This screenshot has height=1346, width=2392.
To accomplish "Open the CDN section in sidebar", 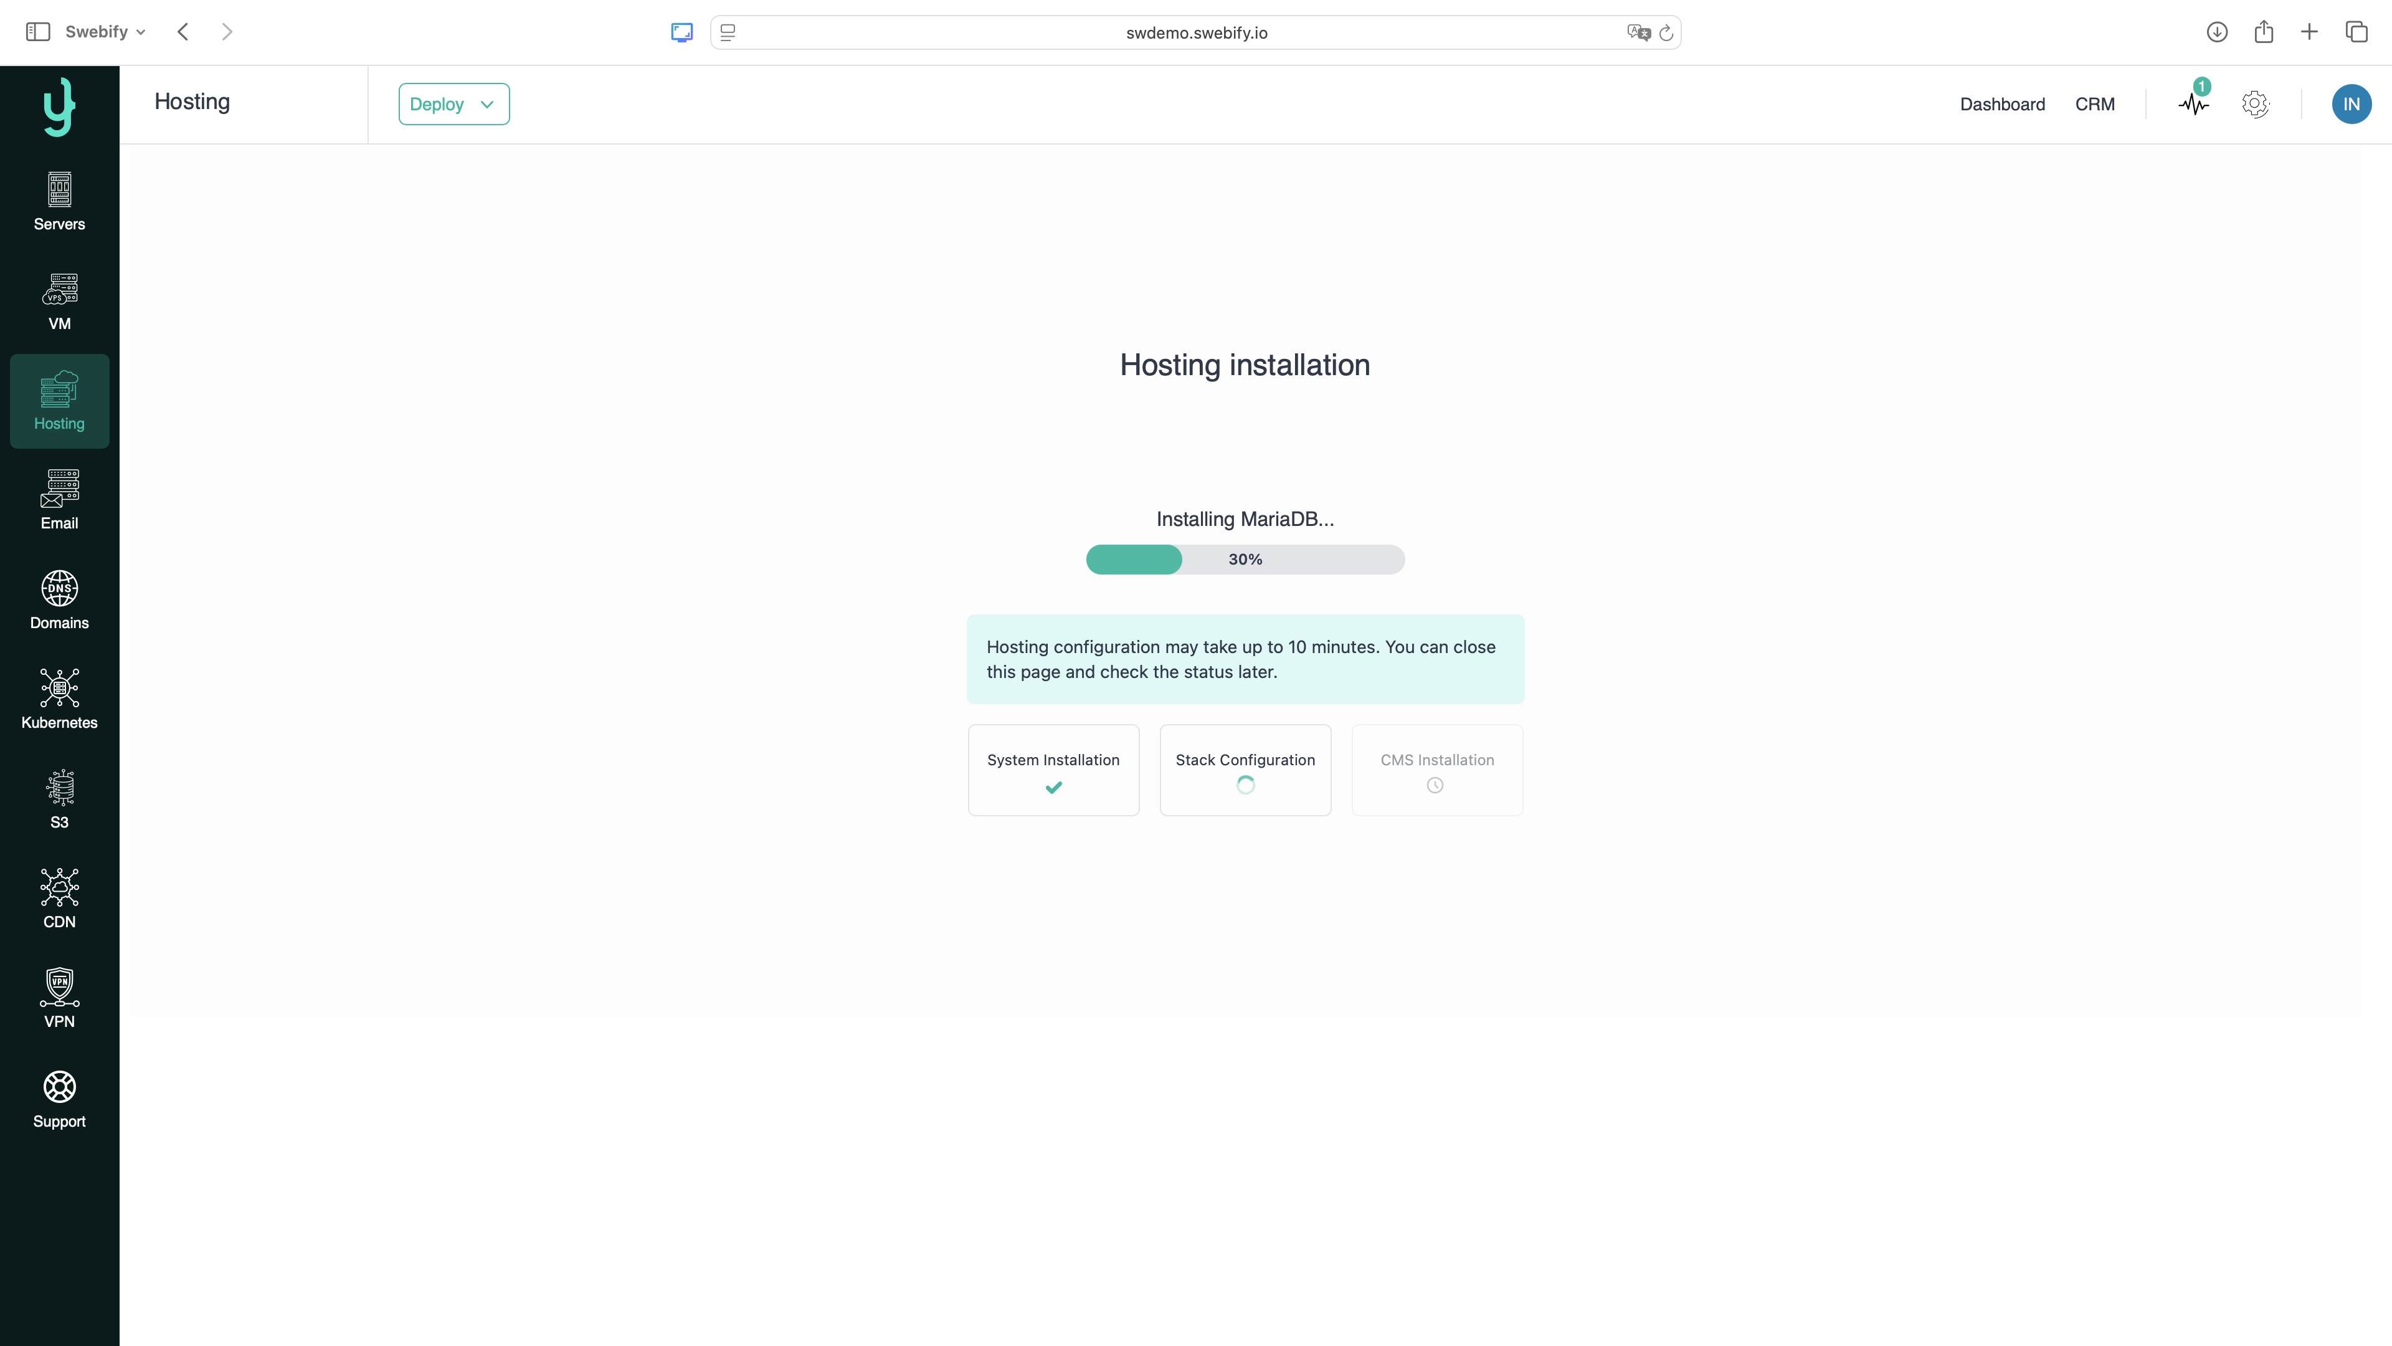I will [59, 899].
